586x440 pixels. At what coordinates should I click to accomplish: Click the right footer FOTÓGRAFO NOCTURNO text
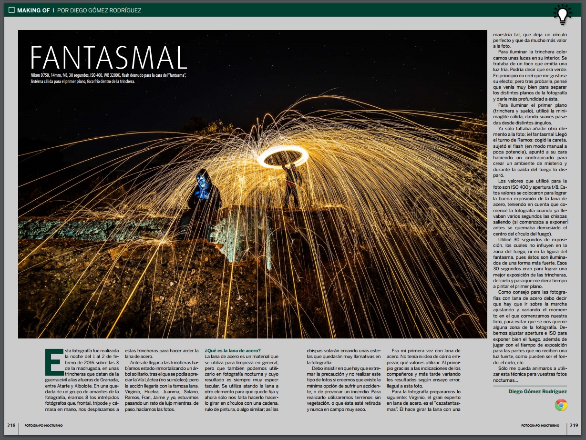(x=542, y=425)
